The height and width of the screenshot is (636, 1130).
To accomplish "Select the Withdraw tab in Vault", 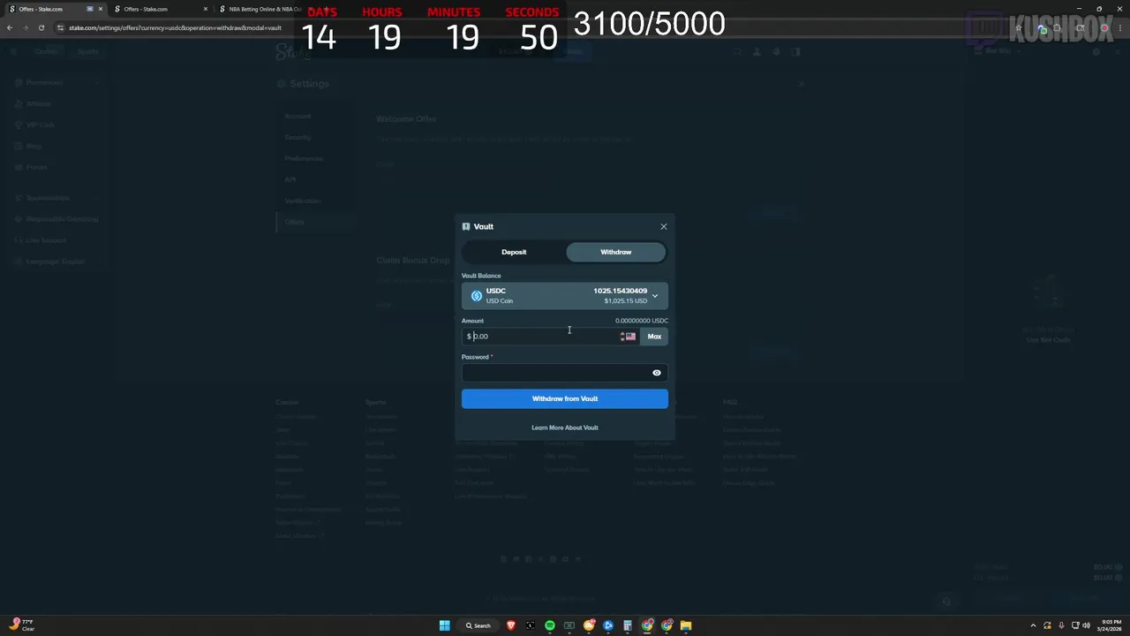I will coord(616,252).
